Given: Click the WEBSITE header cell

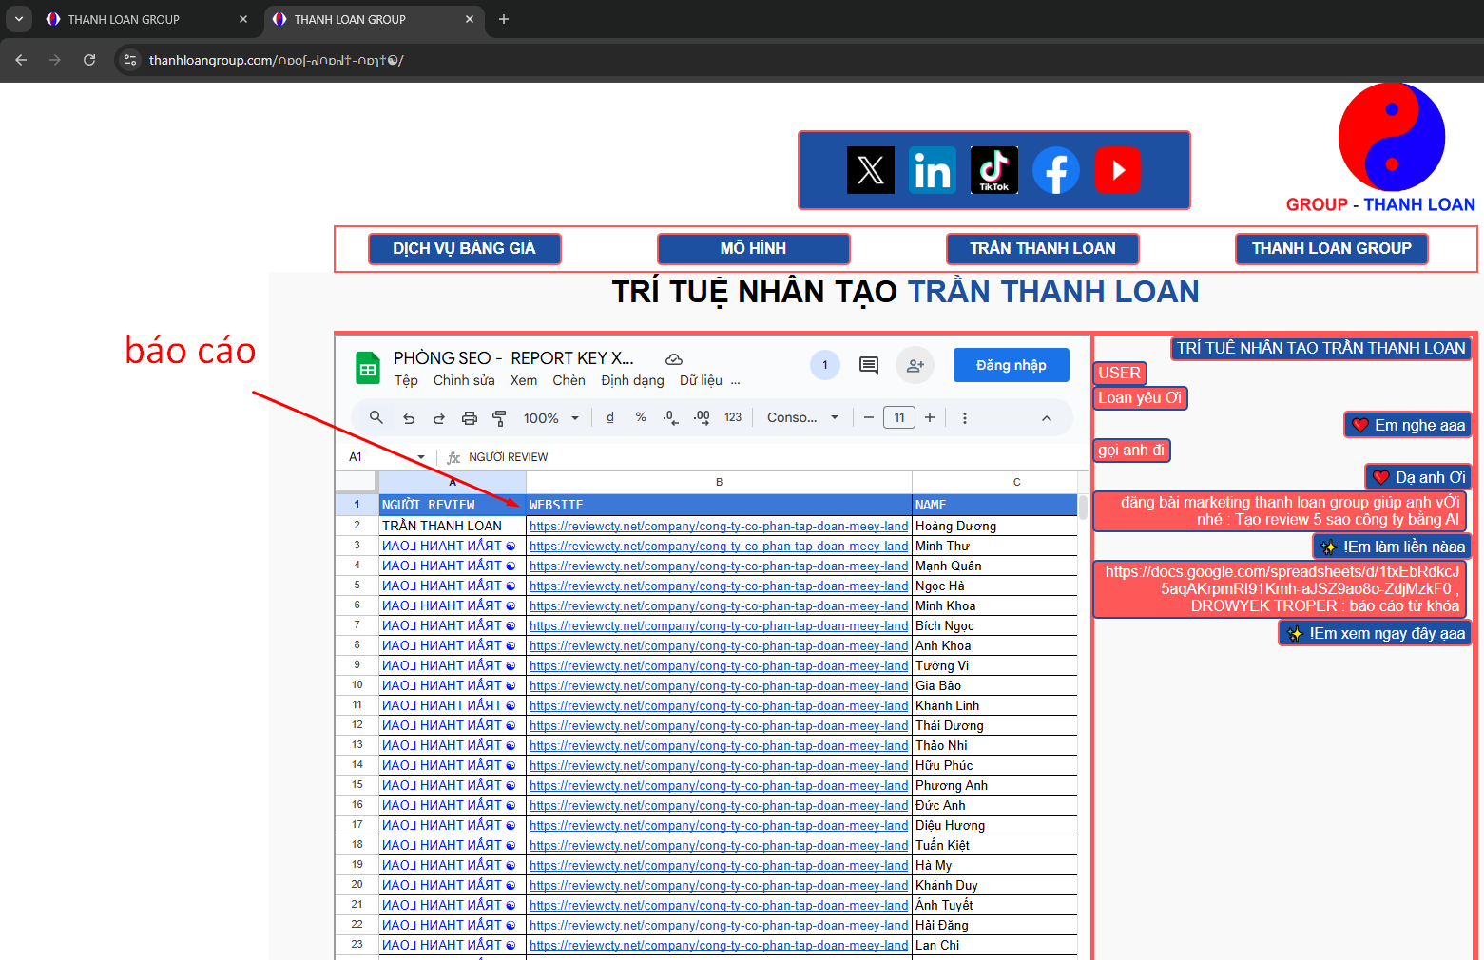Looking at the screenshot, I should (x=720, y=505).
